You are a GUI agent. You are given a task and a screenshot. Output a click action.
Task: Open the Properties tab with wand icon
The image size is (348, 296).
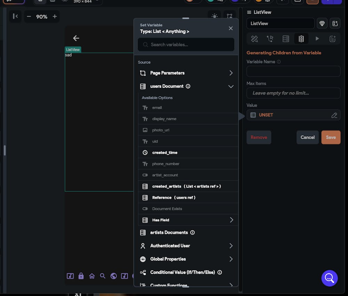pos(254,39)
